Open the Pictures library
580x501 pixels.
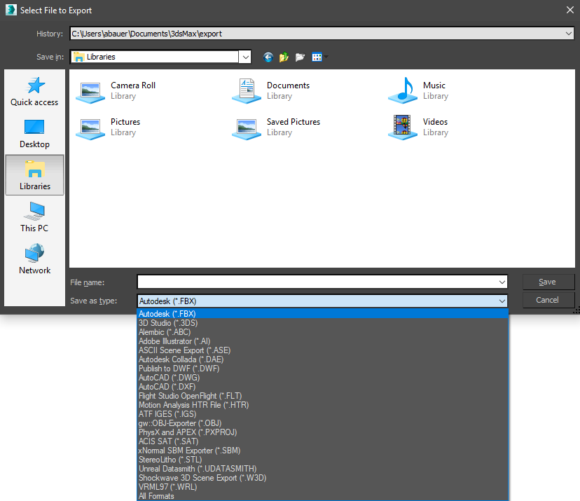108,128
